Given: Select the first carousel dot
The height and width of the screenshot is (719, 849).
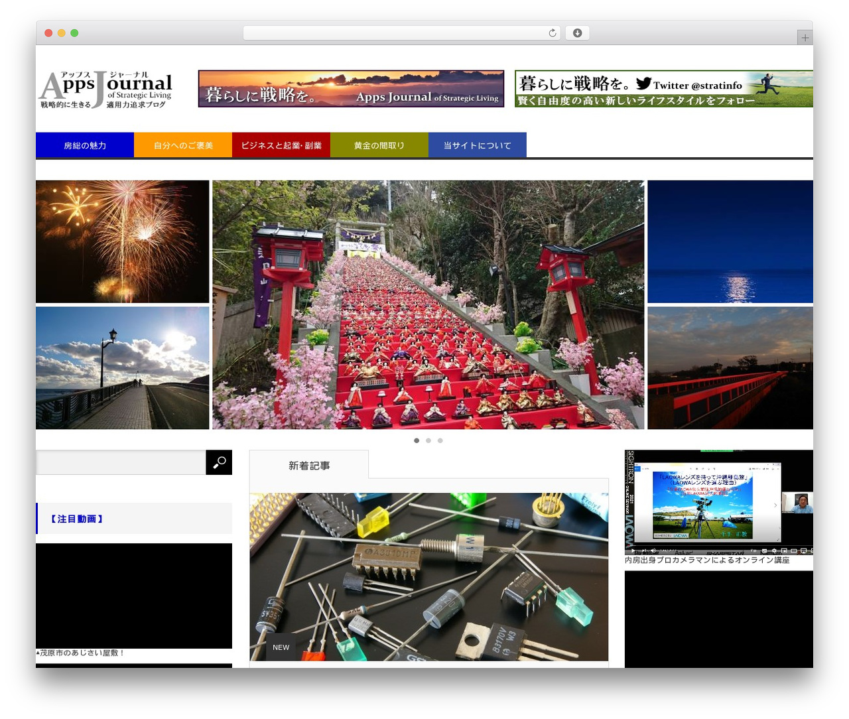Looking at the screenshot, I should point(417,440).
